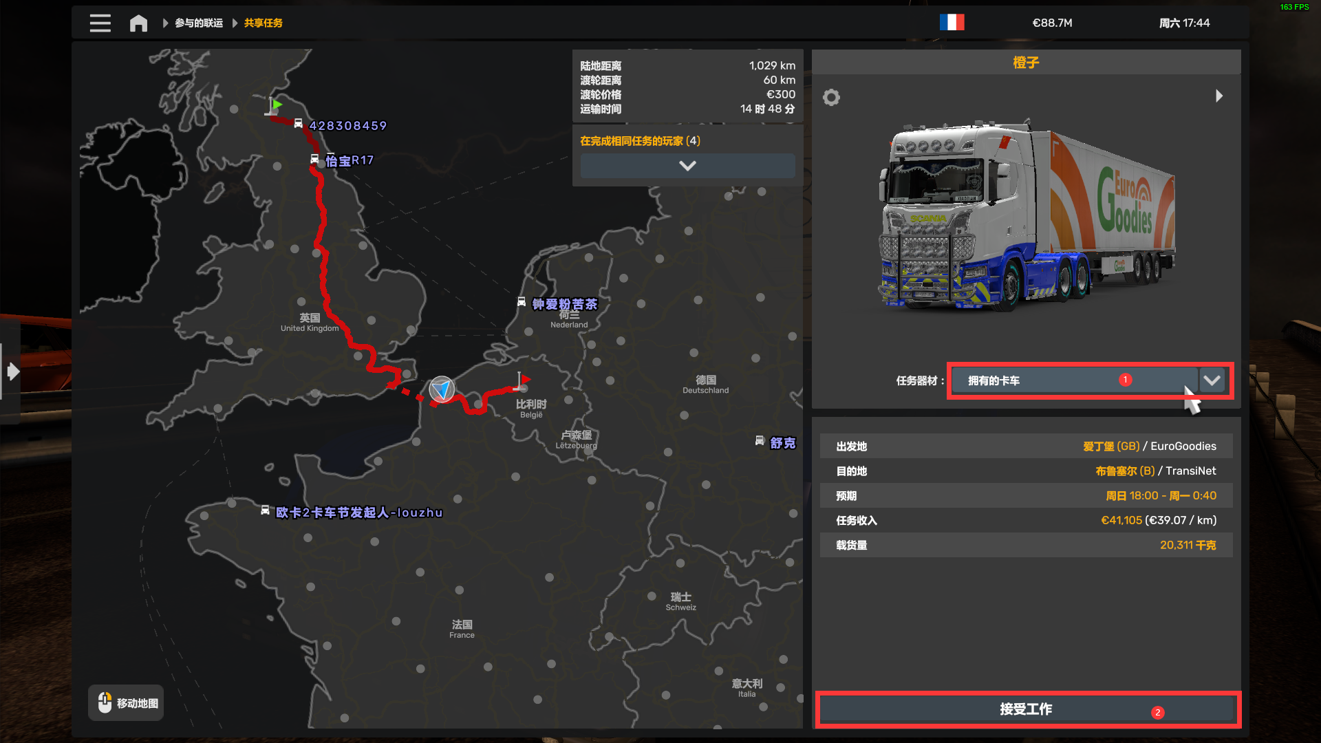Open the 参与的联运 breadcrumb
The width and height of the screenshot is (1321, 743).
point(199,23)
